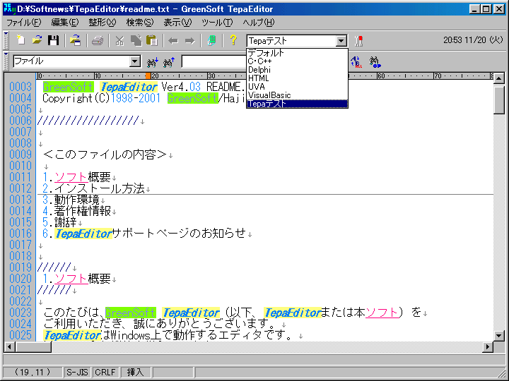Pick Delphi from the mode list
509x381 pixels.
tap(297, 70)
